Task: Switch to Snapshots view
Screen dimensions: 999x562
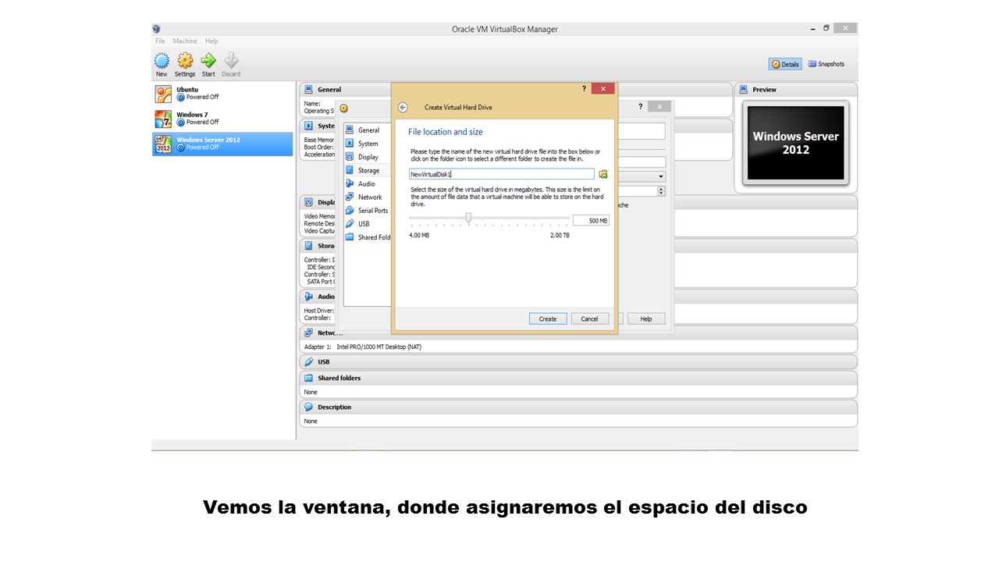Action: 826,64
